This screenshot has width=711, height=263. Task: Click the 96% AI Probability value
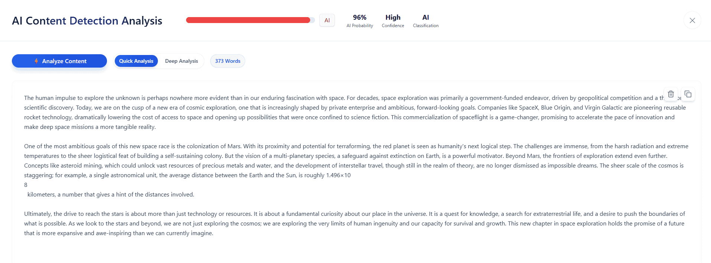point(360,17)
